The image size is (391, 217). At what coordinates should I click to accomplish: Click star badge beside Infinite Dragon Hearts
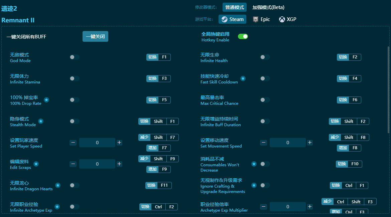click(x=58, y=185)
